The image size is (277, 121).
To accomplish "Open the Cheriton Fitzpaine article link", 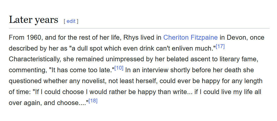I will click(190, 38).
